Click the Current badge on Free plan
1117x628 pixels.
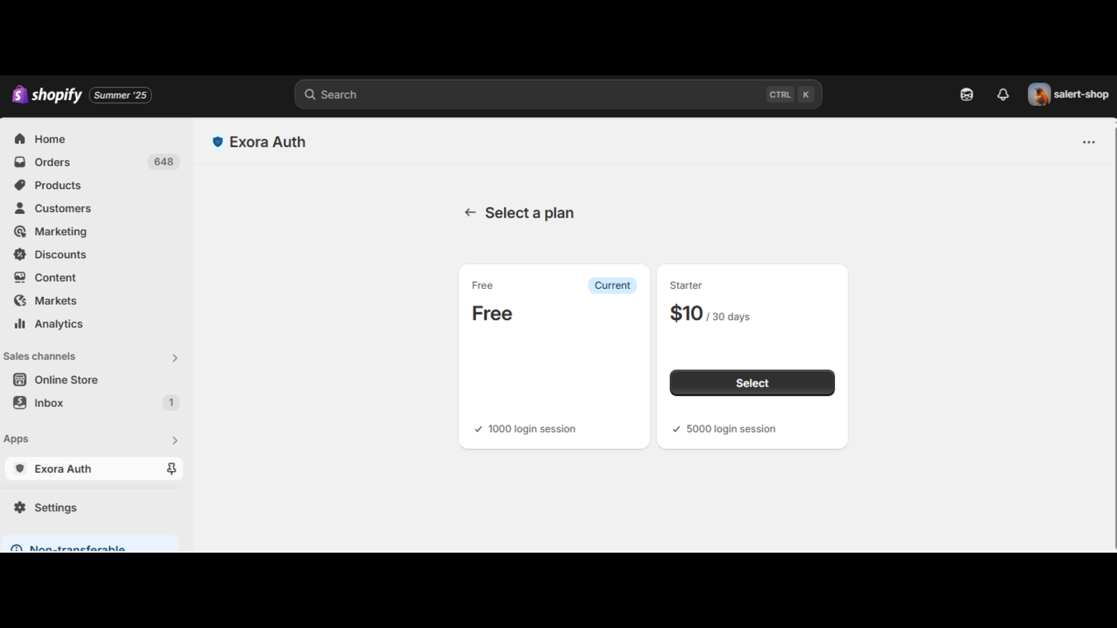tap(612, 285)
